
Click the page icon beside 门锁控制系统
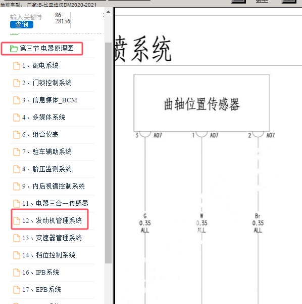pos(17,83)
